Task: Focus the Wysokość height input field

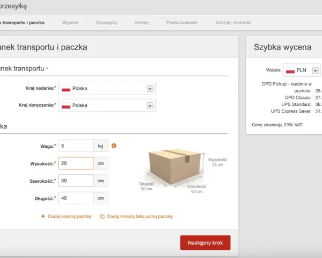Action: click(76, 163)
